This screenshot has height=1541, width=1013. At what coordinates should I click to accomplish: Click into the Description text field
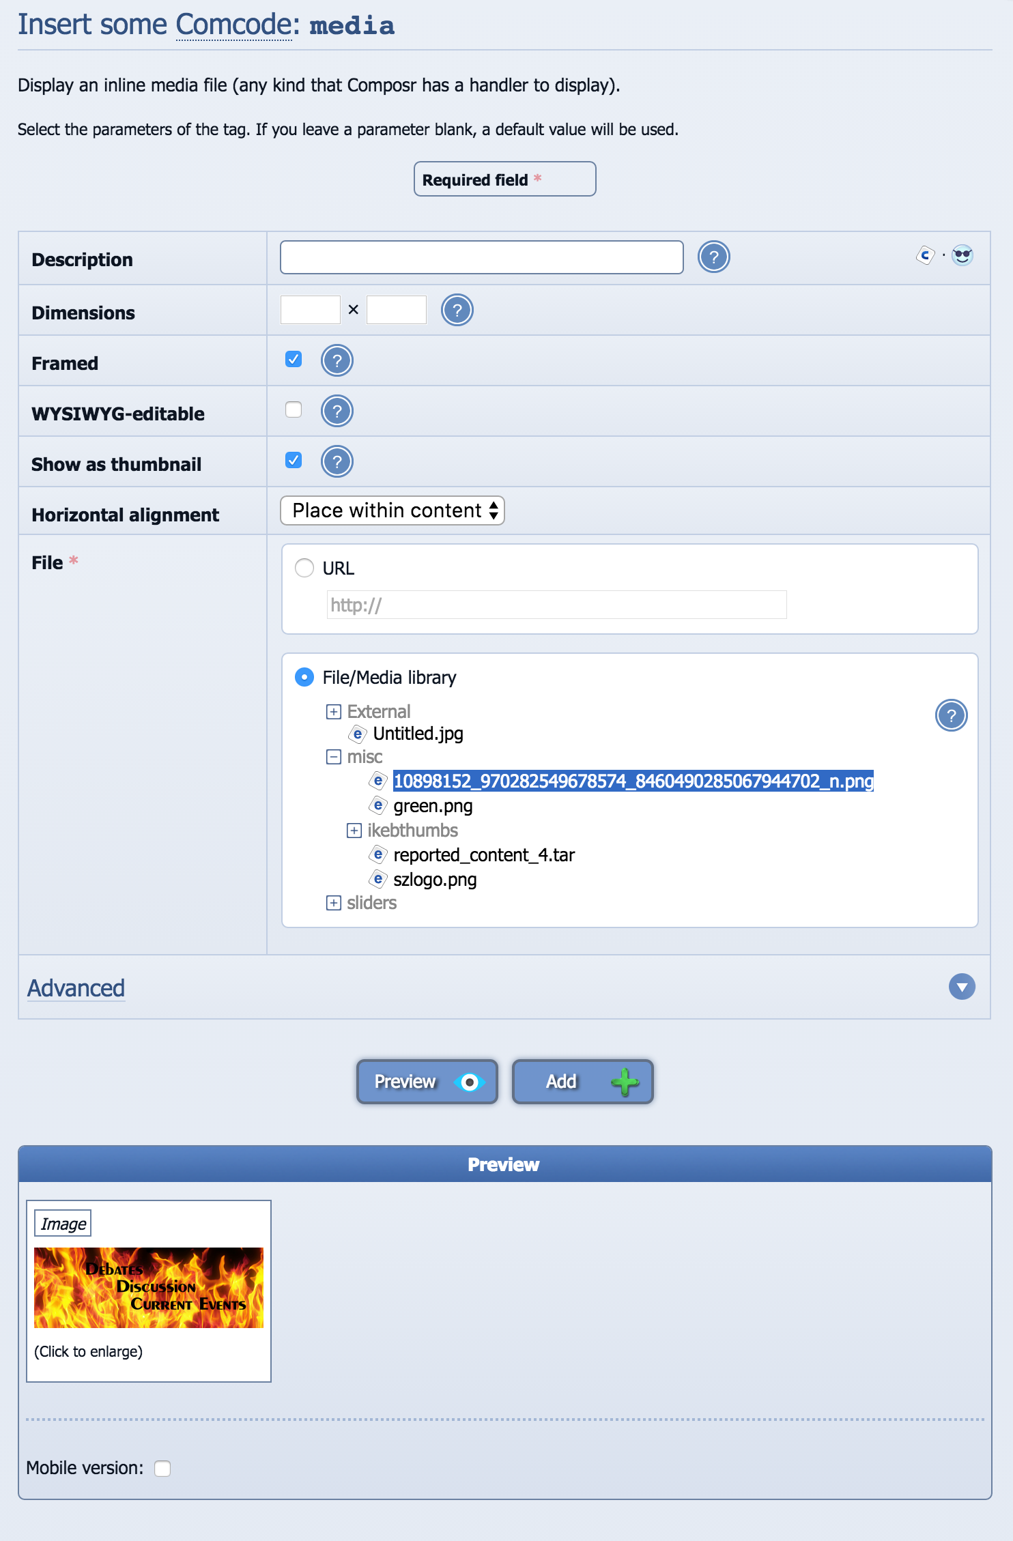[481, 257]
